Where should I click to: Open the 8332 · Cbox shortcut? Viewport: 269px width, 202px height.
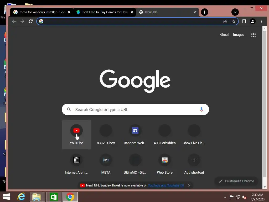[x=106, y=134]
